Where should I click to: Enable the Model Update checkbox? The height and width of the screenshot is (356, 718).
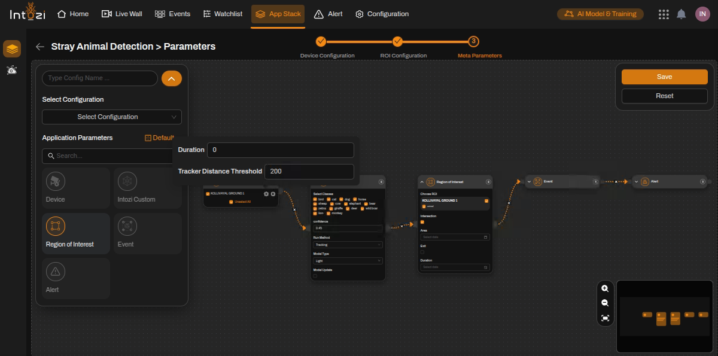pos(315,276)
